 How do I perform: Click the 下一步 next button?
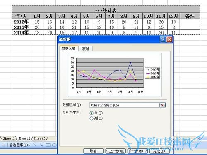tap(137, 151)
